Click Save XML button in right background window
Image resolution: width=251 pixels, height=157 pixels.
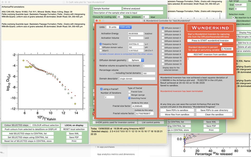point(211,122)
